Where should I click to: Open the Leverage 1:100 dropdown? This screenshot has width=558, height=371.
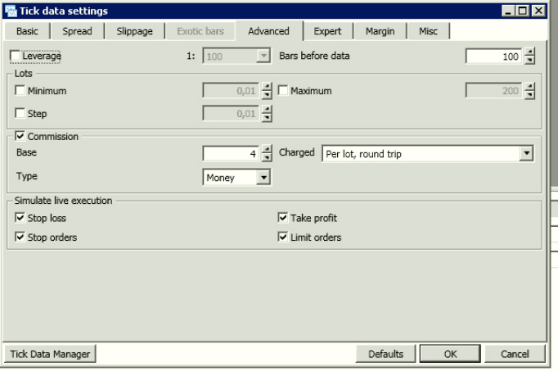[263, 56]
